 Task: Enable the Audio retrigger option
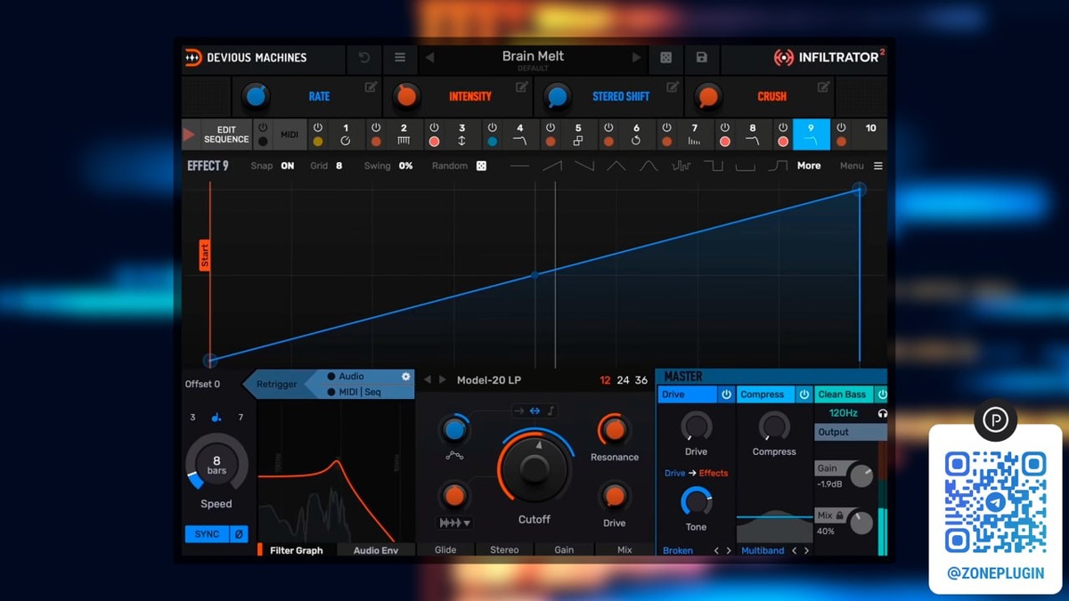point(346,377)
